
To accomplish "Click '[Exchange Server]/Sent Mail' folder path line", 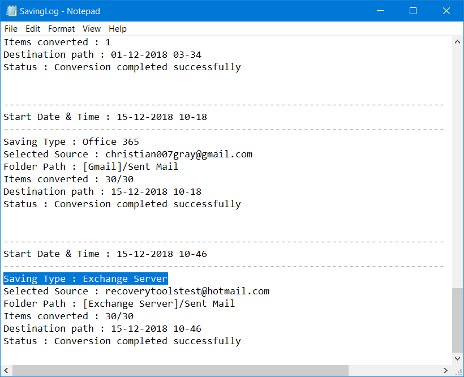I will pos(119,303).
